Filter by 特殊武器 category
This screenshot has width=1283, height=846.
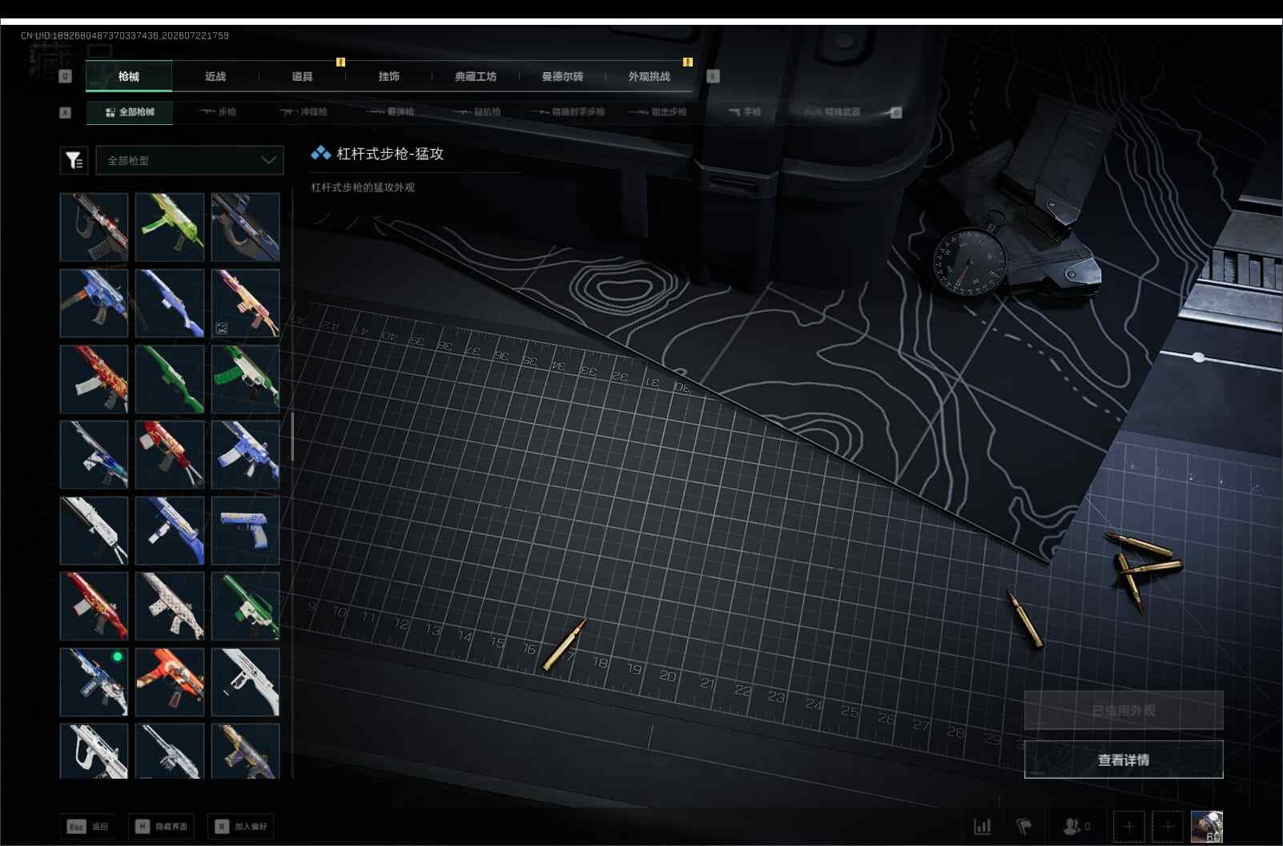click(832, 112)
